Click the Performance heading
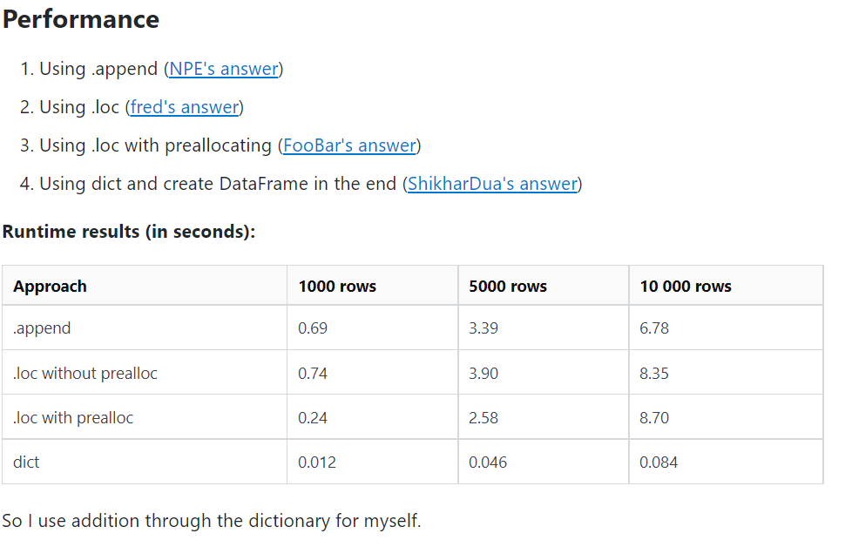 [81, 19]
